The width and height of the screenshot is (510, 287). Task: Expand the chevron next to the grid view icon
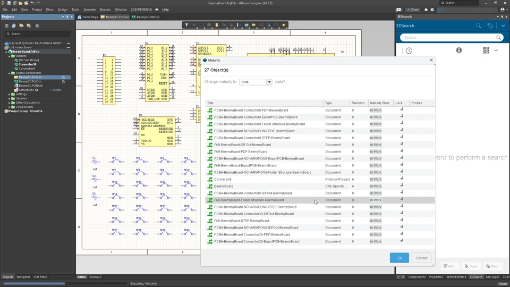coord(496,50)
